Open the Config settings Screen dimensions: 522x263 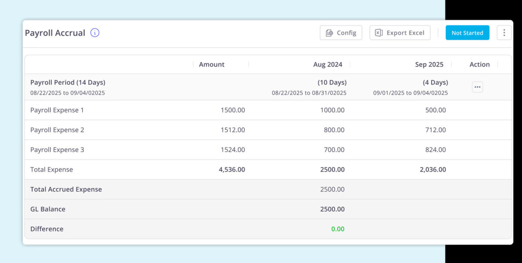pyautogui.click(x=341, y=32)
